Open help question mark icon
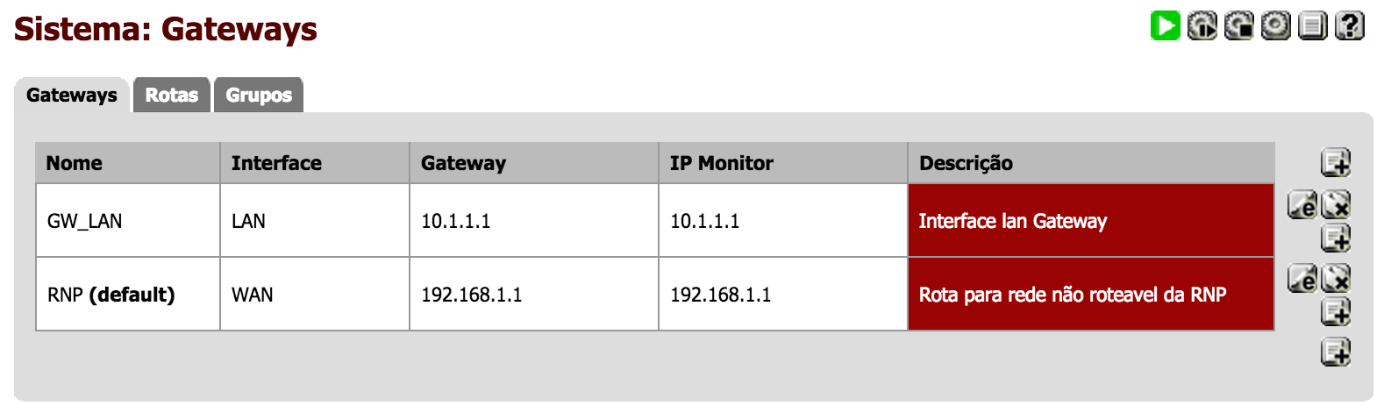 coord(1350,25)
